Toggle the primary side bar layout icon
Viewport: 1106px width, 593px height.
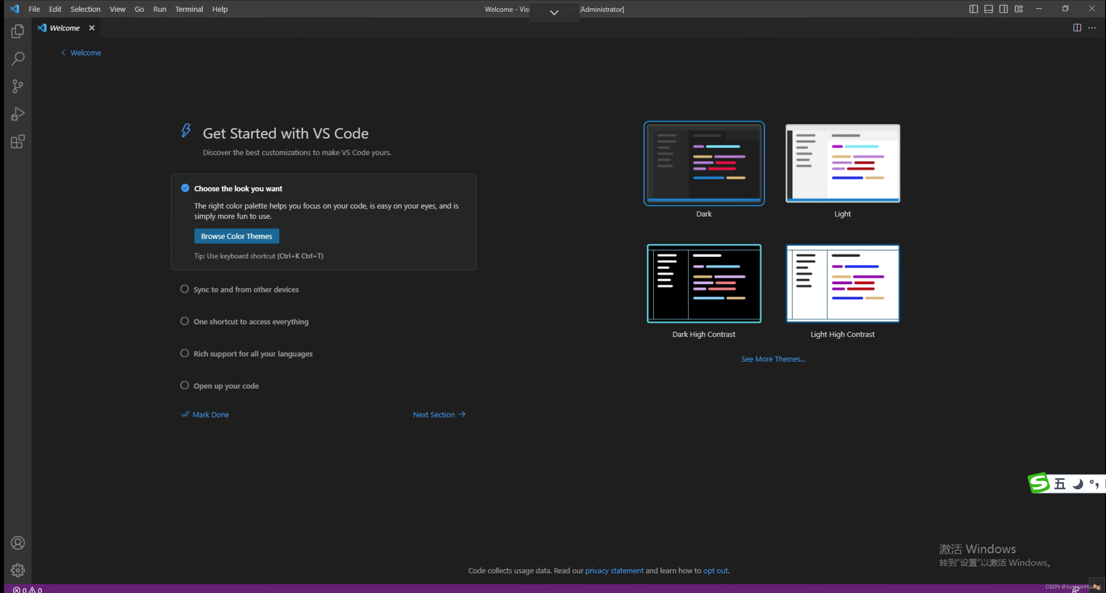[x=973, y=9]
